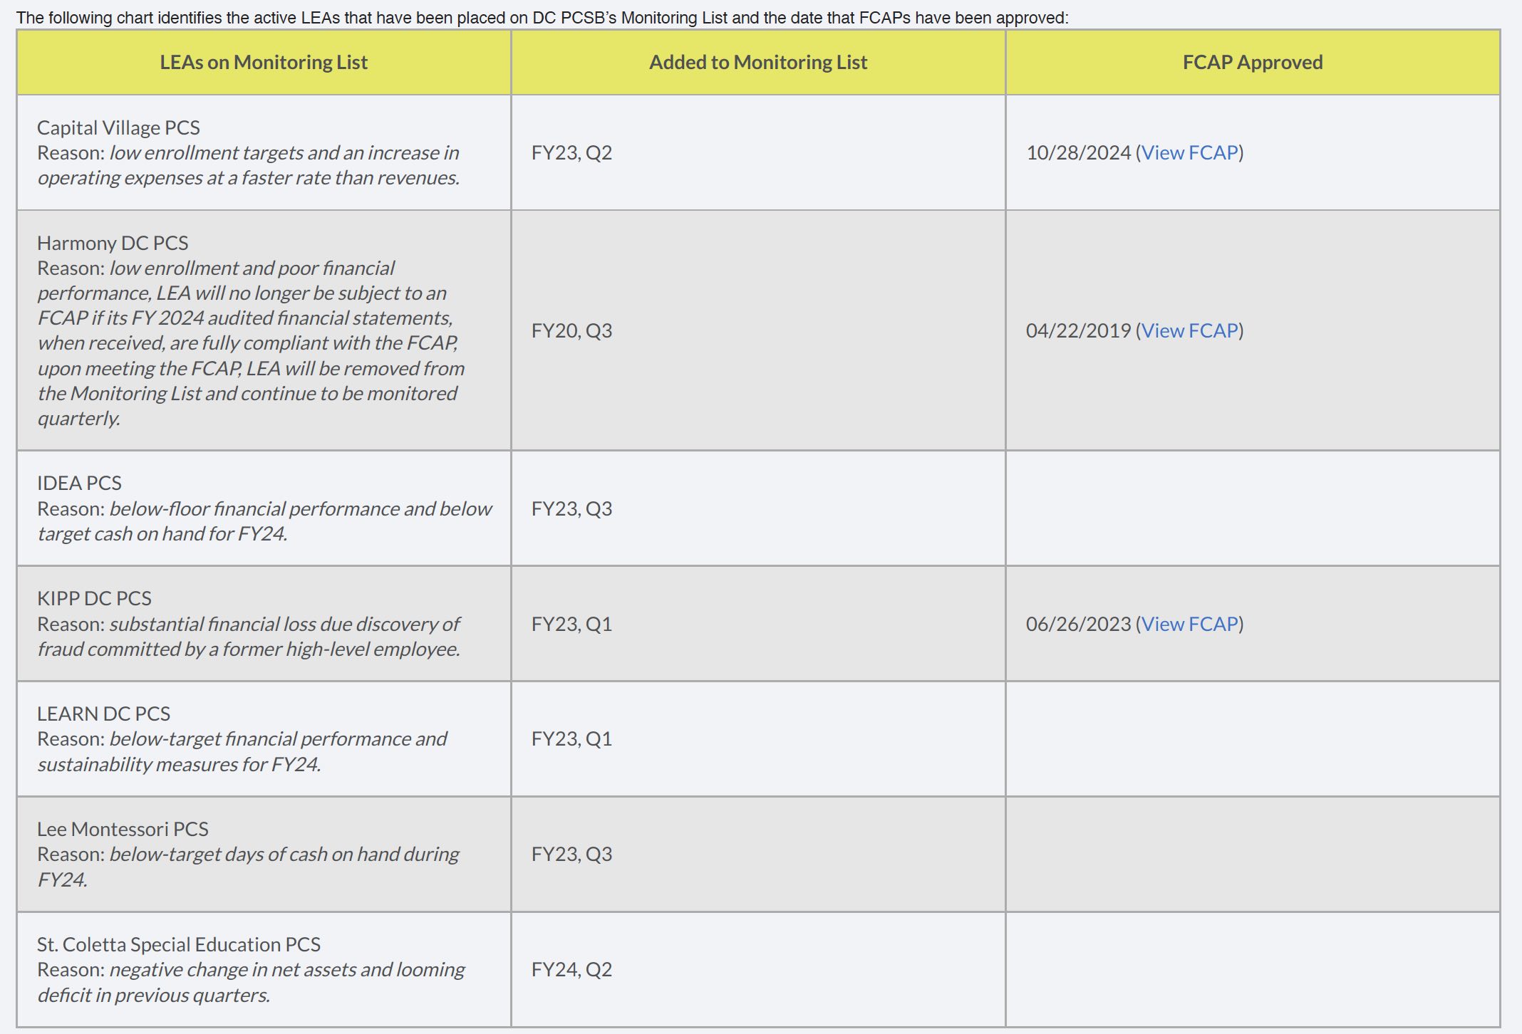Click FY23, Q2 cell for Capital Village
1522x1034 pixels.
point(571,153)
